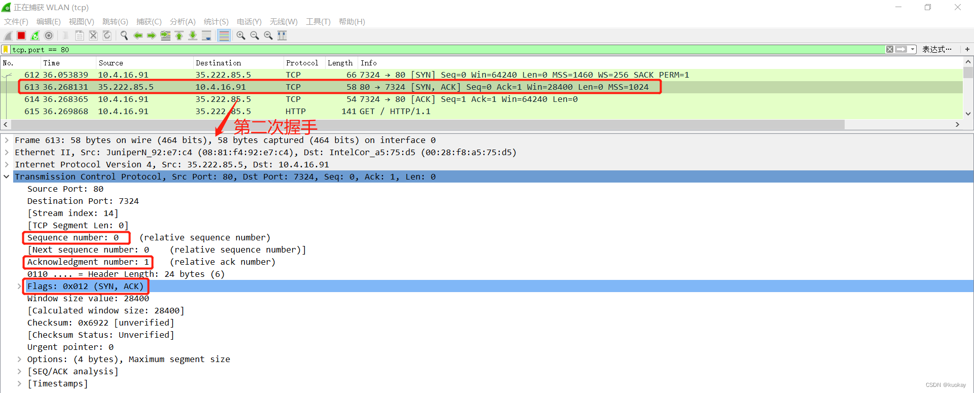Viewport: 974px width, 393px height.
Task: Open the 捕获(C) menu
Action: 149,21
